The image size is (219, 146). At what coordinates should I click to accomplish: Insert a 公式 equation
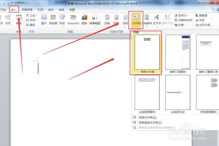click(x=31, y=15)
